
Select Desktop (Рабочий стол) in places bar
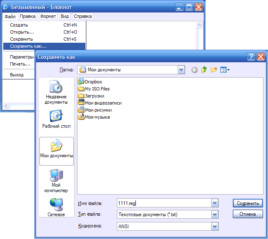tap(56, 119)
